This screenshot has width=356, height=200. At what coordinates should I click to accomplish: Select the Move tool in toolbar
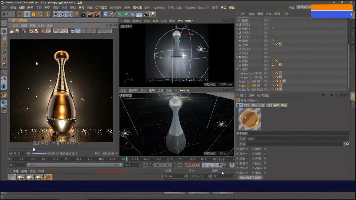[x=27, y=14]
